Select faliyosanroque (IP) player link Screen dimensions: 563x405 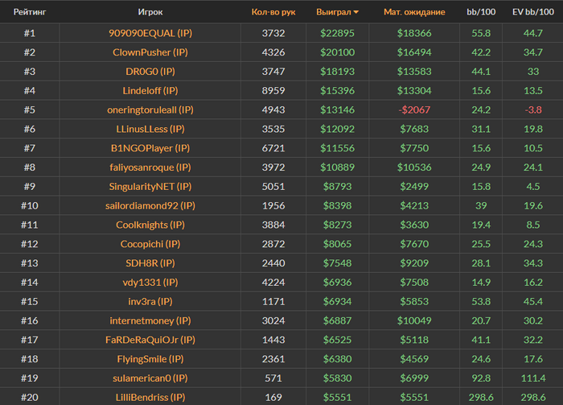[x=150, y=167]
